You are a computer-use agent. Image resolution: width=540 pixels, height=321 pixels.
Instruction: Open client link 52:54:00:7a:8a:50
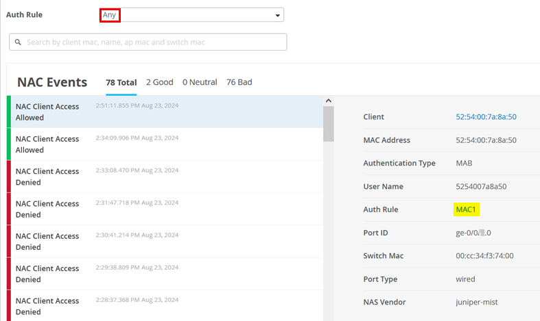click(x=486, y=117)
